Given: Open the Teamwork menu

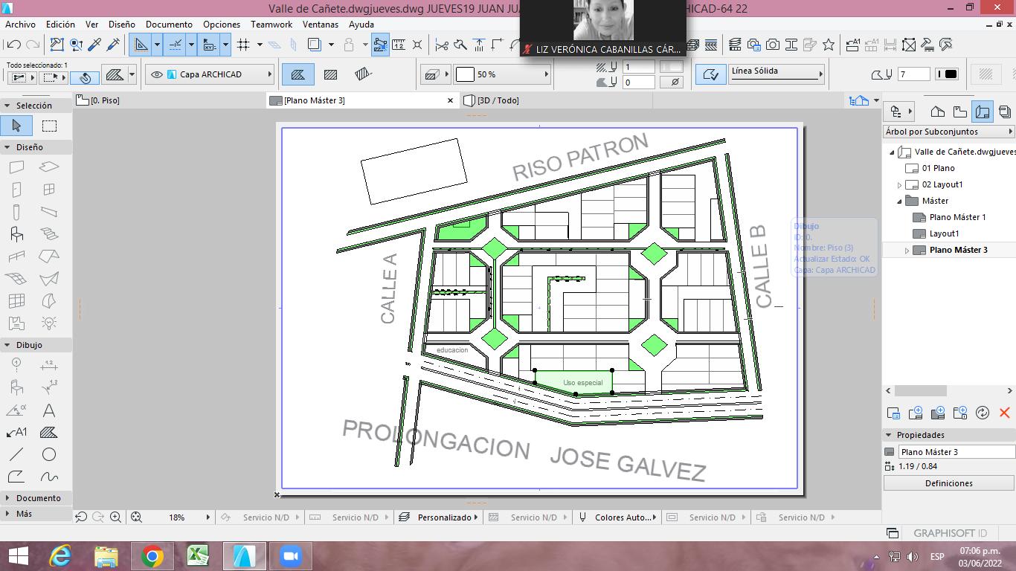Looking at the screenshot, I should (x=271, y=25).
